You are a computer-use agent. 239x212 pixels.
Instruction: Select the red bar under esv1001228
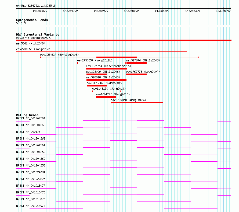pyautogui.click(x=106, y=97)
